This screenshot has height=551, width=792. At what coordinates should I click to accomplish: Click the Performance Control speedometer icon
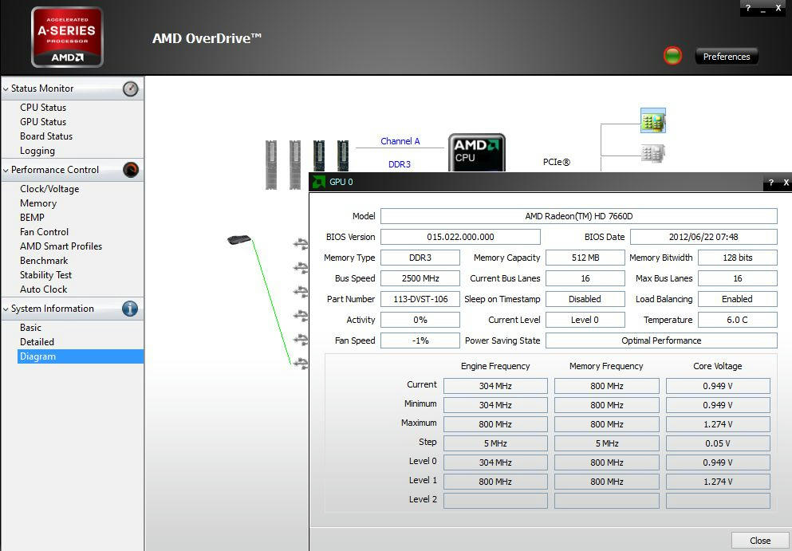point(130,170)
